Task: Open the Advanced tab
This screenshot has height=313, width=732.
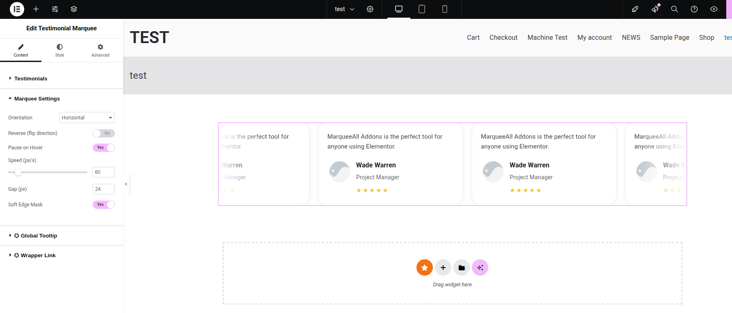Action: tap(100, 50)
